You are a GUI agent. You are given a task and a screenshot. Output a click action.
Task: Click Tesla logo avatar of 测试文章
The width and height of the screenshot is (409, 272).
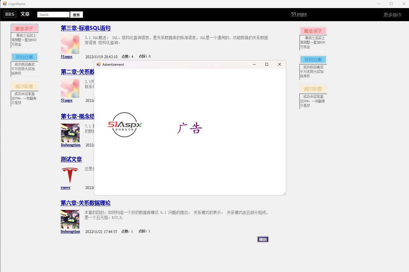point(70,175)
